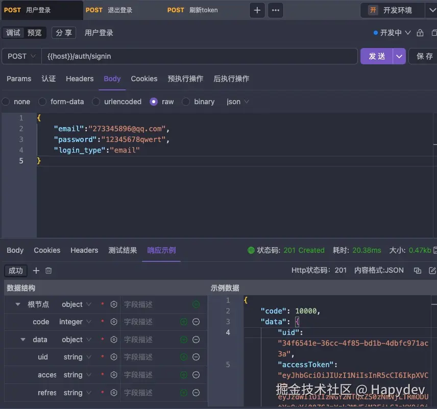Copy the response example with copy icon
The width and height of the screenshot is (437, 409).
click(417, 271)
